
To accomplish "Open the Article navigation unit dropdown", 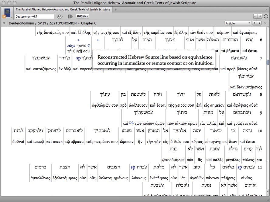I will coord(238,23).
